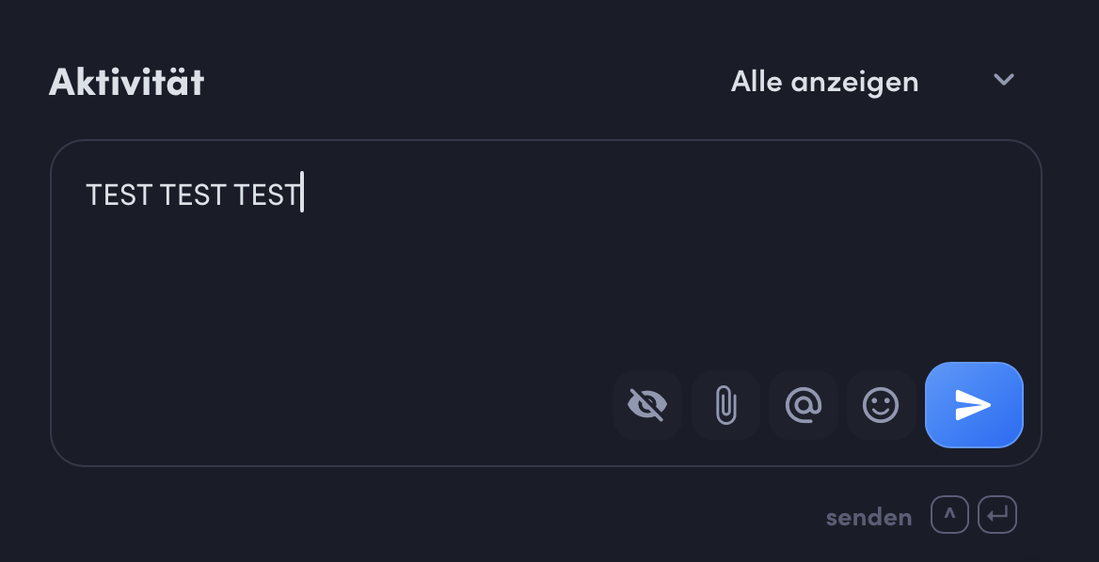Open the Alle anzeigen activity filter
Viewport: 1099px width, 562px height.
tap(872, 81)
